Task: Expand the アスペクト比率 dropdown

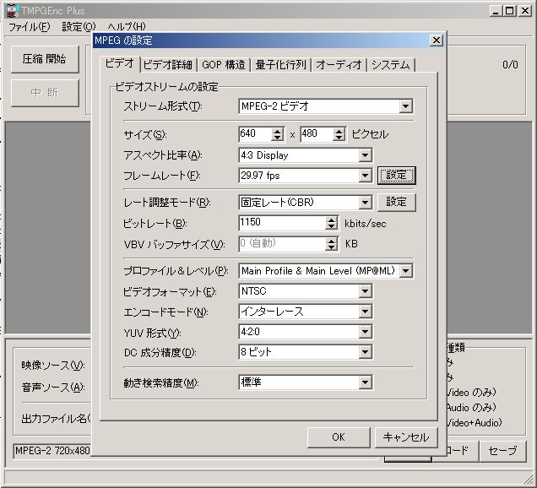Action: [x=365, y=155]
